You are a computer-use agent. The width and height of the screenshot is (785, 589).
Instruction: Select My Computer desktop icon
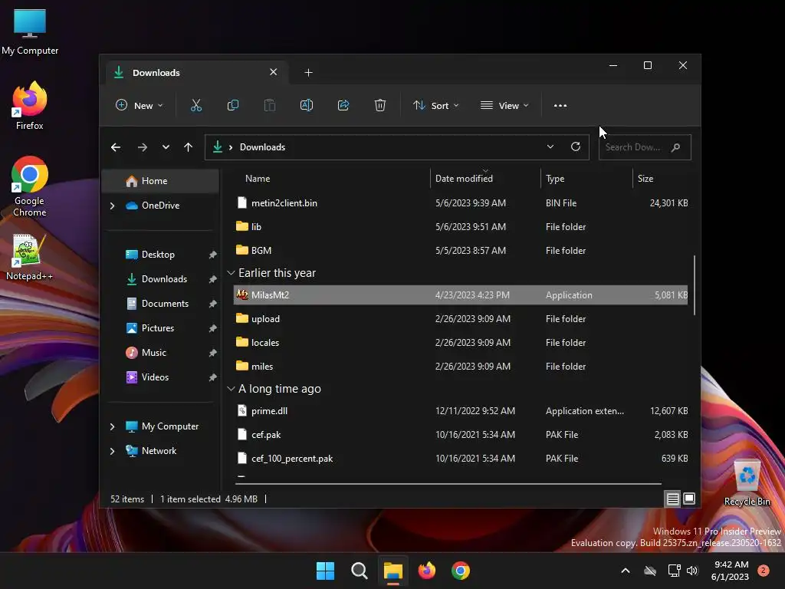[30, 32]
